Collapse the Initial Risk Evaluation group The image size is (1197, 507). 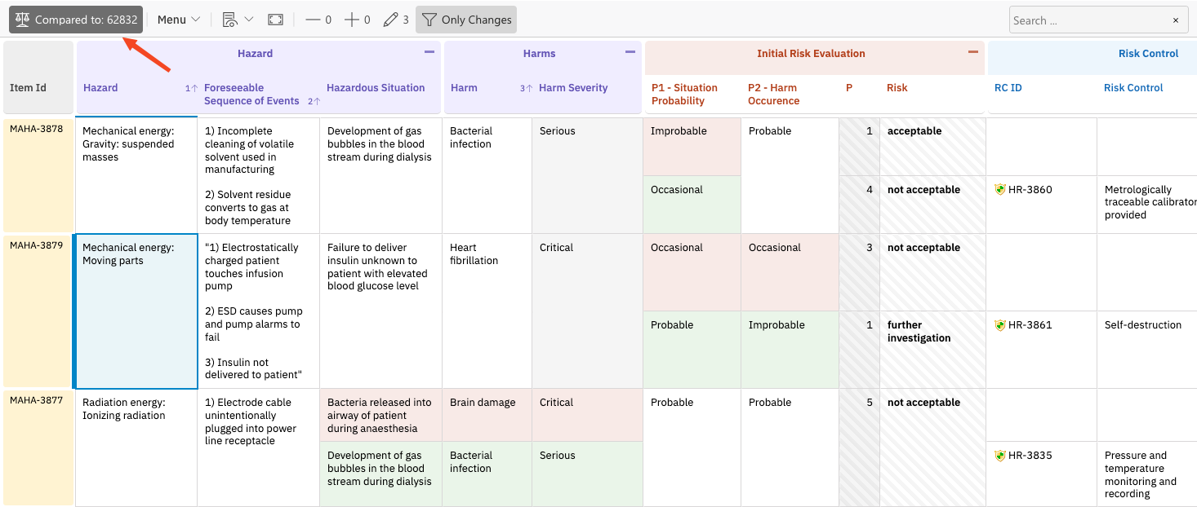click(972, 52)
